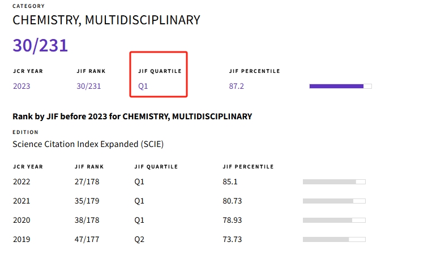
Task: Click the Science Citation Index Expanded edition text
Action: point(88,144)
